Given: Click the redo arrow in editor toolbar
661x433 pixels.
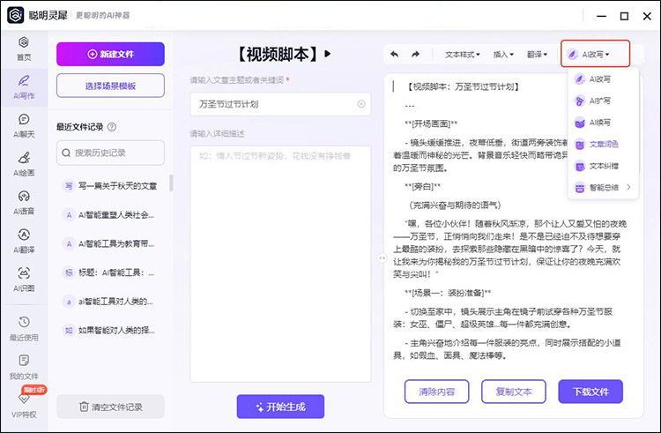Looking at the screenshot, I should 415,55.
